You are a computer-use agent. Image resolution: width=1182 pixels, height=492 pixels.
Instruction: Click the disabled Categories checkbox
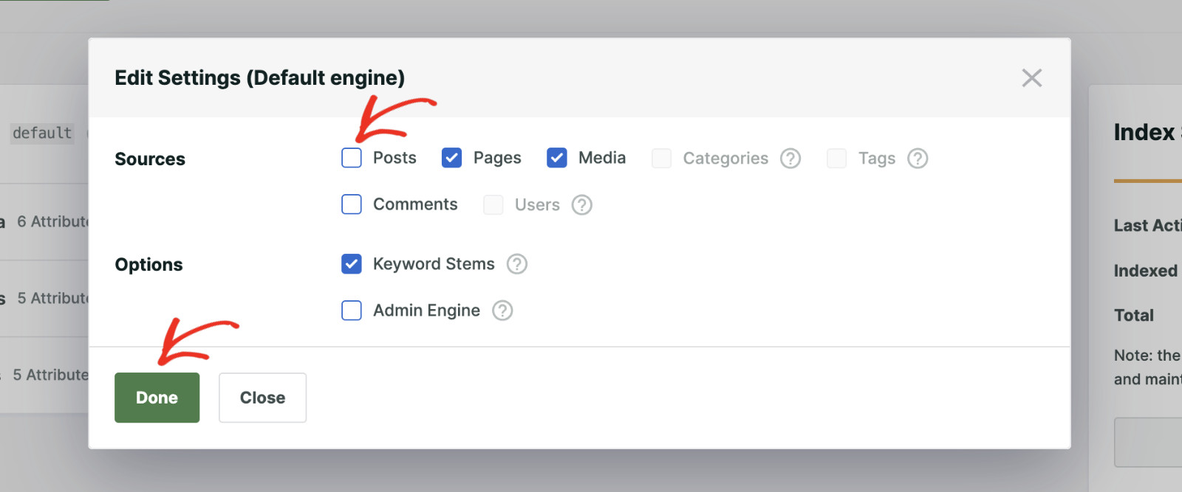coord(660,158)
